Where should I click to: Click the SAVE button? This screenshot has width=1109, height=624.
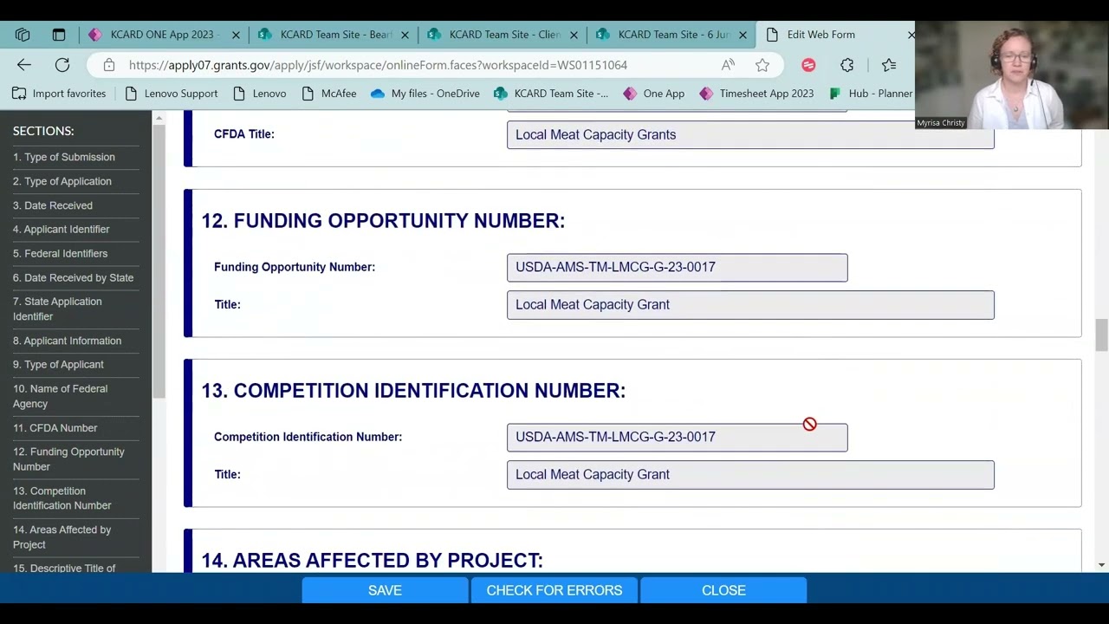[x=385, y=590]
